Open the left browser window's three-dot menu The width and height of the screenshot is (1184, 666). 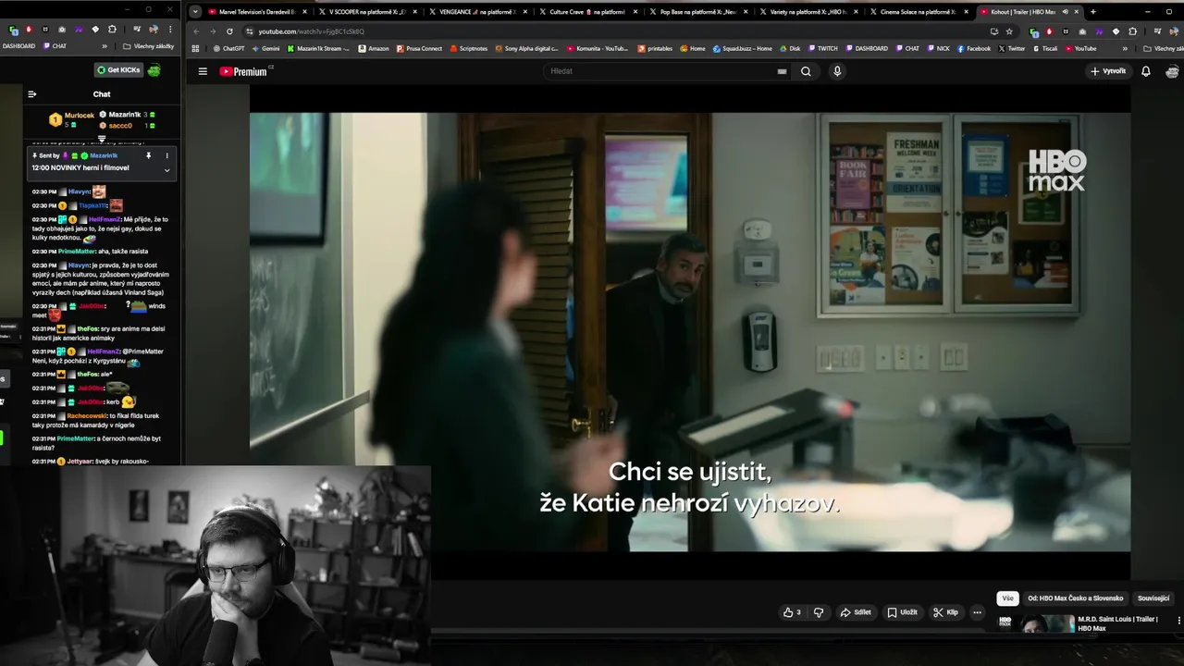pyautogui.click(x=170, y=30)
